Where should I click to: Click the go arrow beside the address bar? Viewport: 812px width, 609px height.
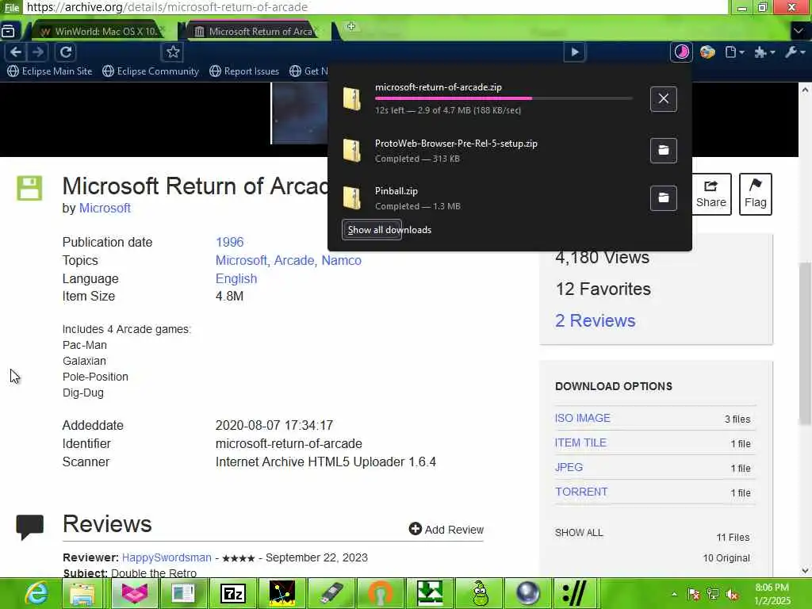574,52
